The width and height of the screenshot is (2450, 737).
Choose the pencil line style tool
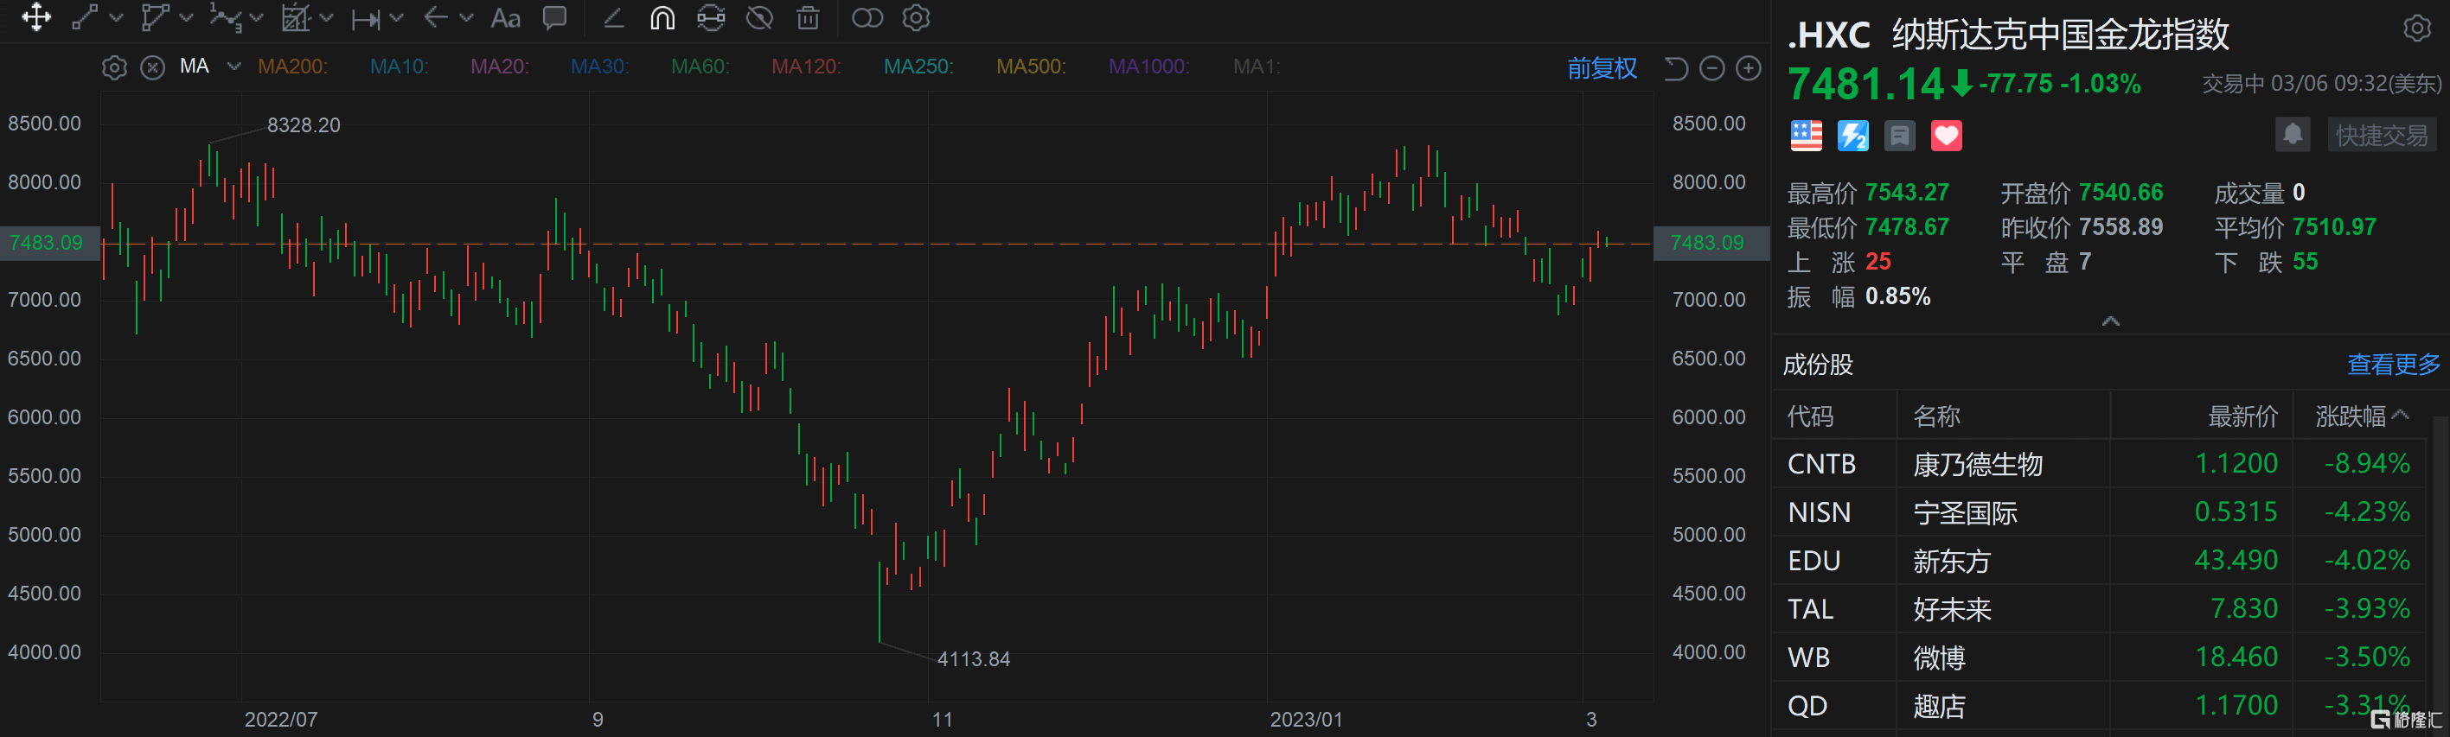(x=613, y=17)
